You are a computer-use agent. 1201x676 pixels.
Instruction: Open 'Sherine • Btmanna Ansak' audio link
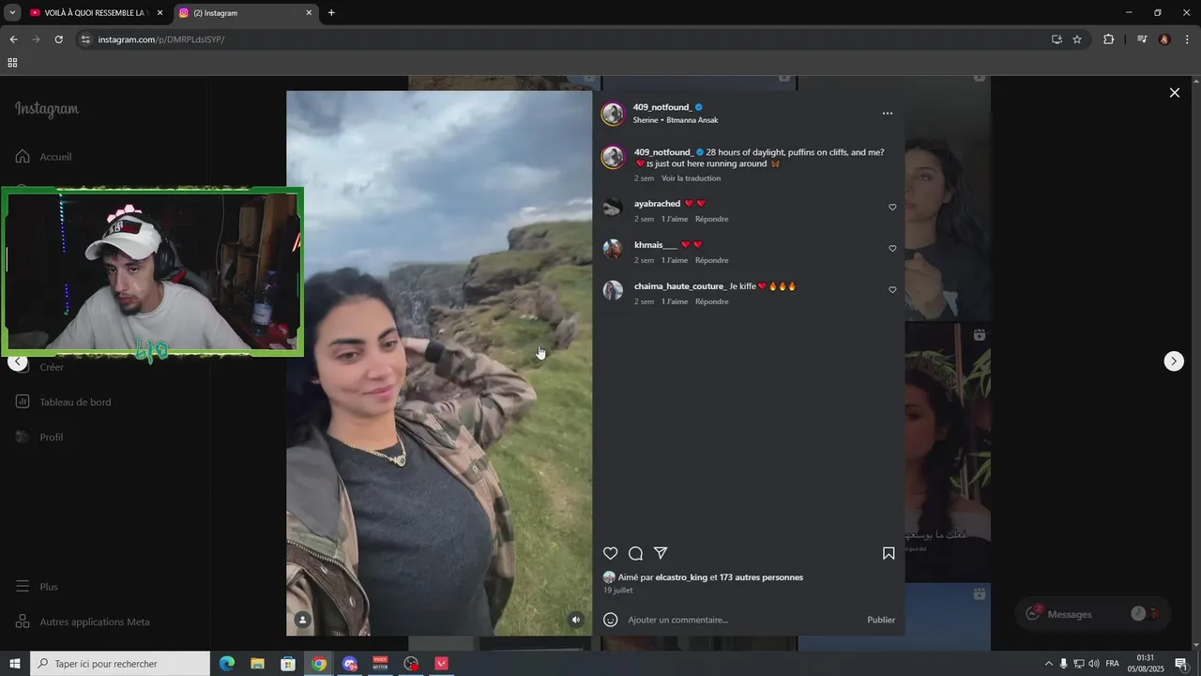pos(676,120)
